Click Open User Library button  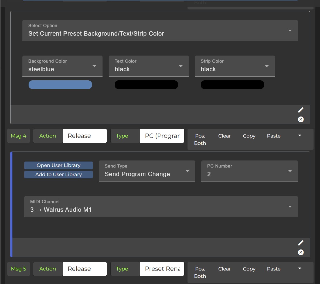pos(58,165)
